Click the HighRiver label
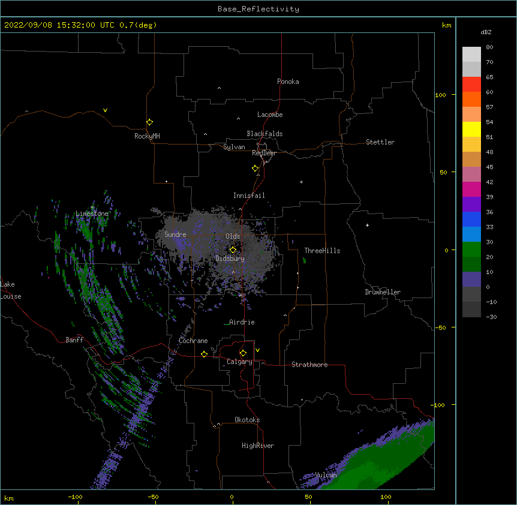This screenshot has width=517, height=505. (258, 446)
